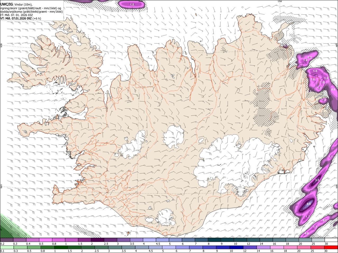The height and width of the screenshot is (253, 338).
Task: Click the large Vatnajökull glacier white area
Action: 235,163
